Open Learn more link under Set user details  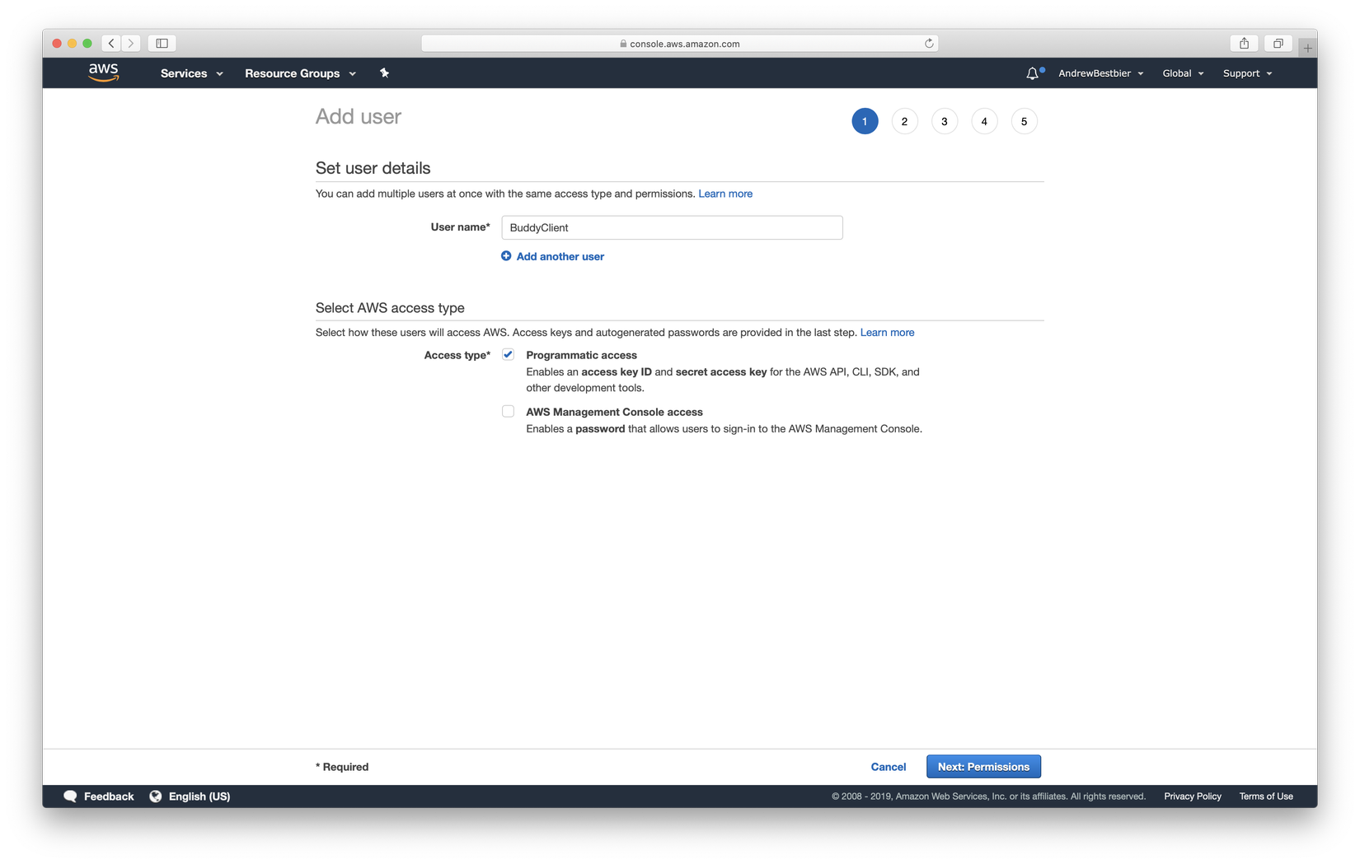pos(725,194)
